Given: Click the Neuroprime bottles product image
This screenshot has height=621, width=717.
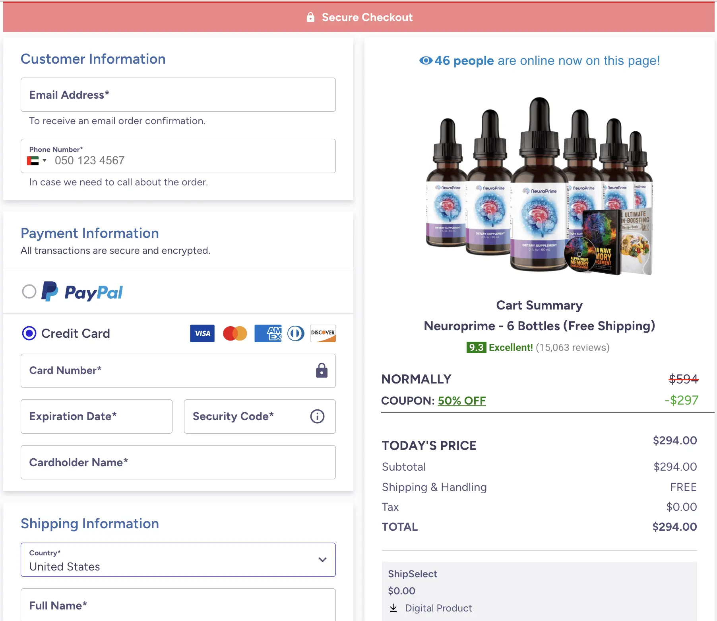Looking at the screenshot, I should 539,186.
